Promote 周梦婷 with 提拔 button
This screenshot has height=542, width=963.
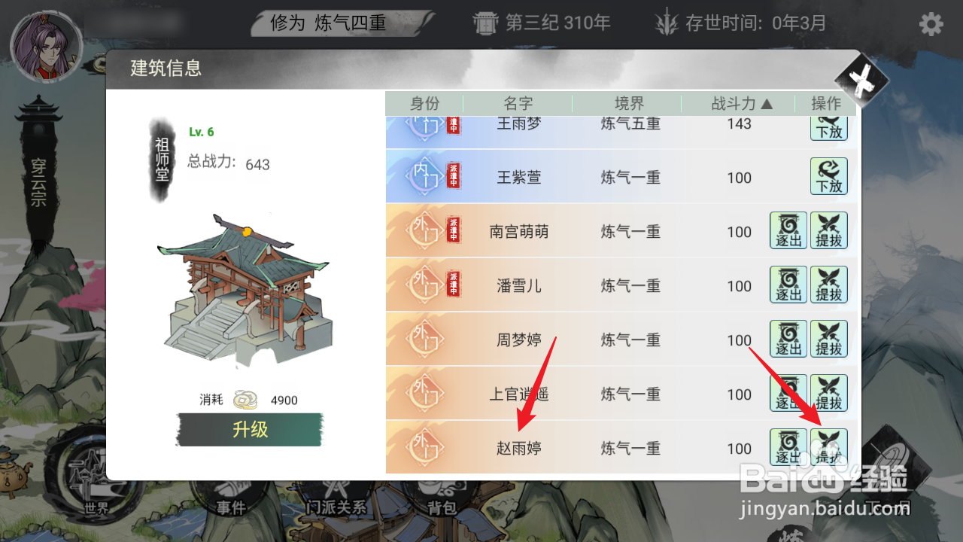(x=829, y=339)
